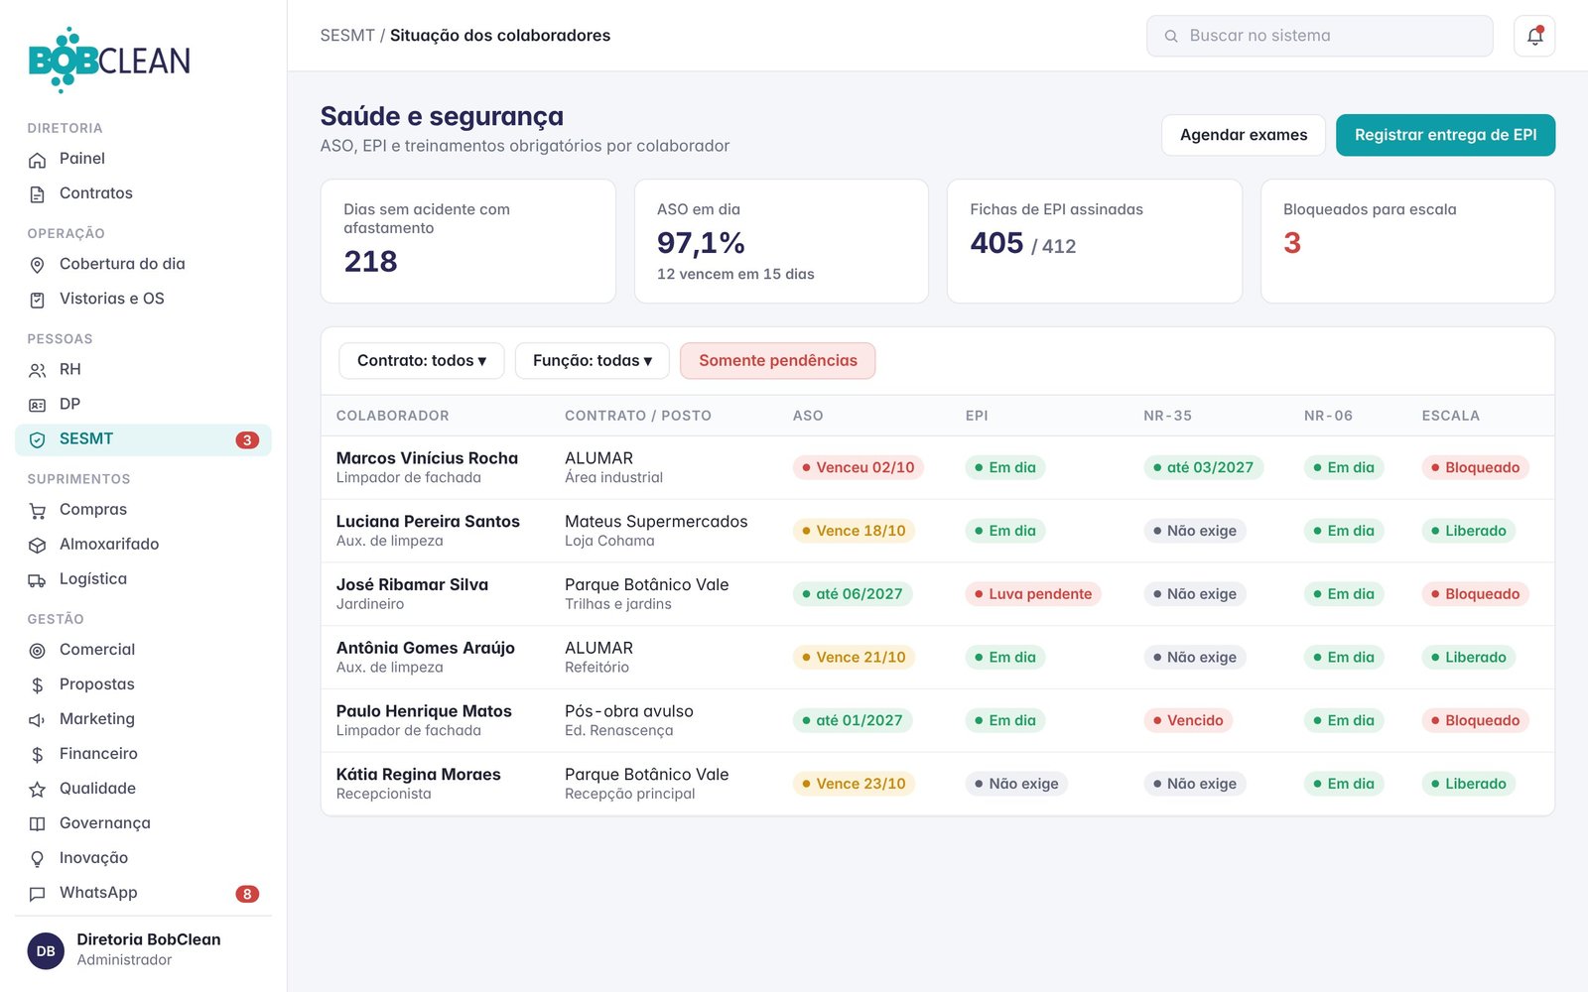The image size is (1588, 992).
Task: Select Marcos Vinícius Rocha row name
Action: point(427,458)
